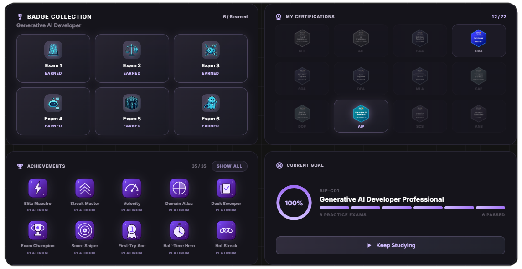Screen dimensions: 522x269
Task: View the Half-Time Hero clock achievement
Action: (179, 238)
